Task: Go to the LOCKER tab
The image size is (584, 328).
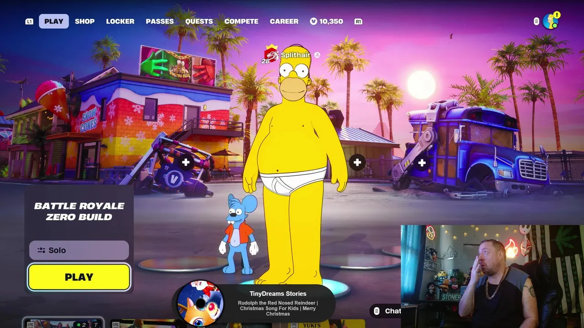Action: (x=120, y=21)
